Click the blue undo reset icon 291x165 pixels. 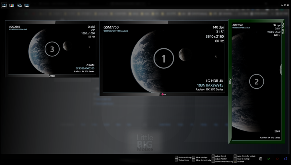[x=286, y=159]
